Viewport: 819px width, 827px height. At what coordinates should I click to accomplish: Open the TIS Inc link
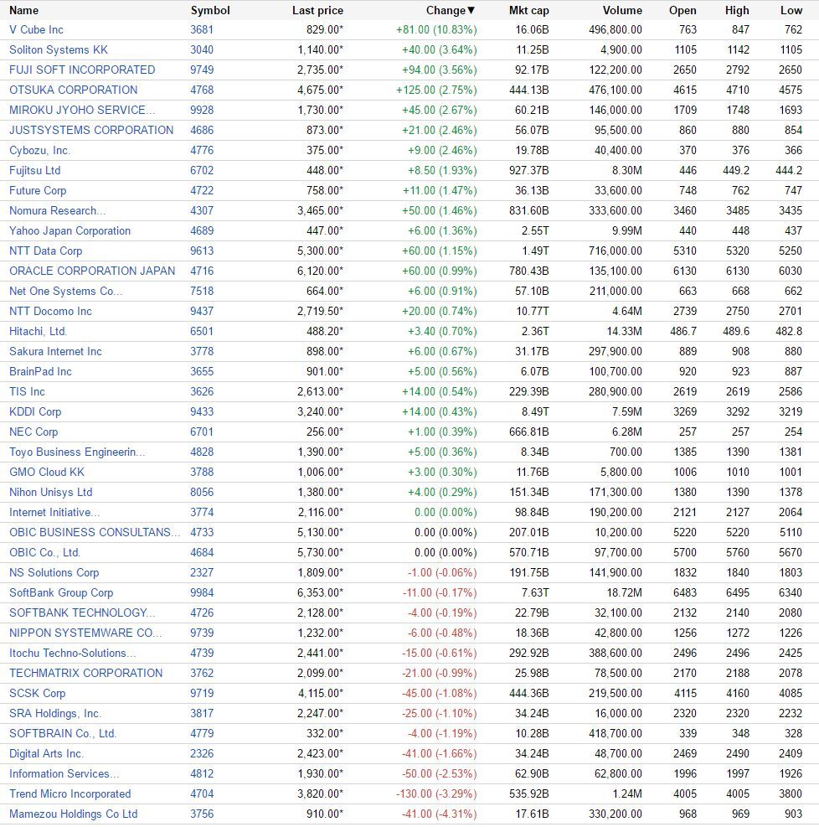[27, 391]
